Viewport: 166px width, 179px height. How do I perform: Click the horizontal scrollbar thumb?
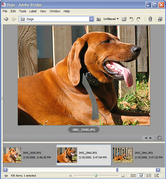pyautogui.click(x=117, y=170)
